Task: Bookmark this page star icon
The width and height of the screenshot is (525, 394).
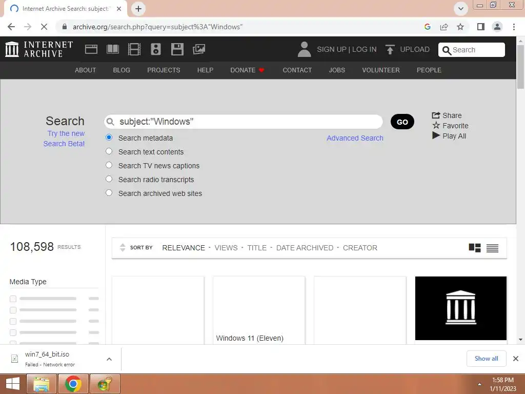Action: coord(460,27)
